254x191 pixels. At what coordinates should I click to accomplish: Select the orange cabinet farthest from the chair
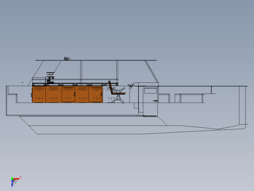[39, 95]
